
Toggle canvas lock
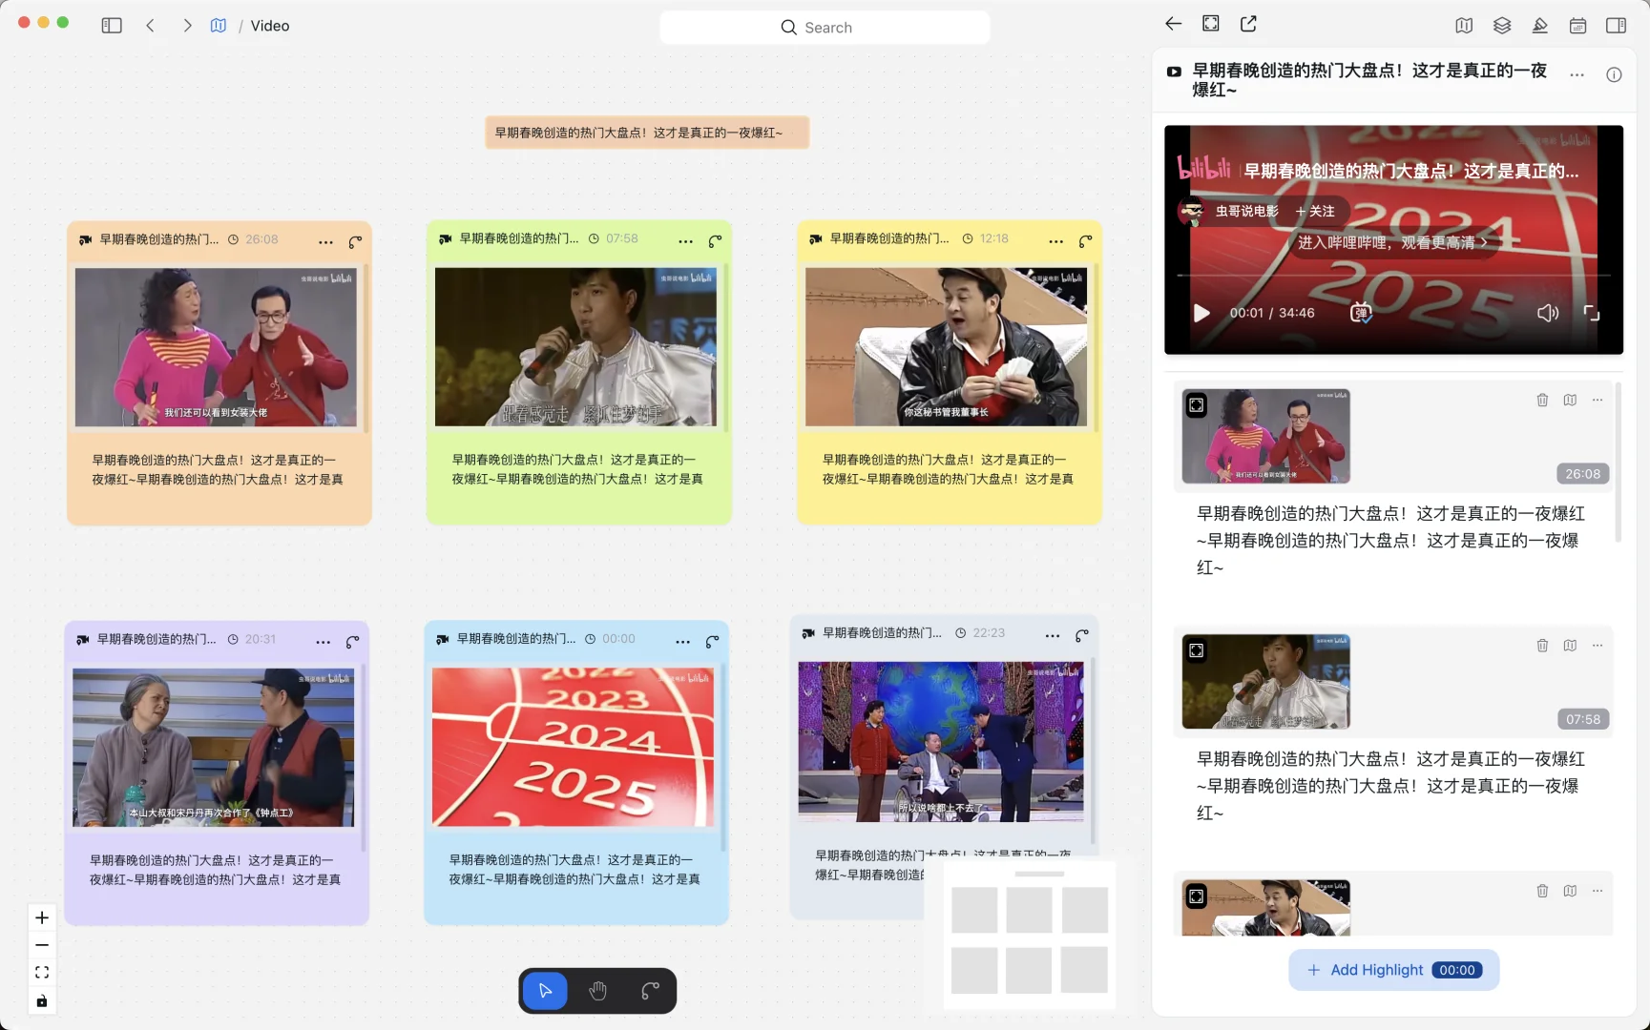(42, 1000)
